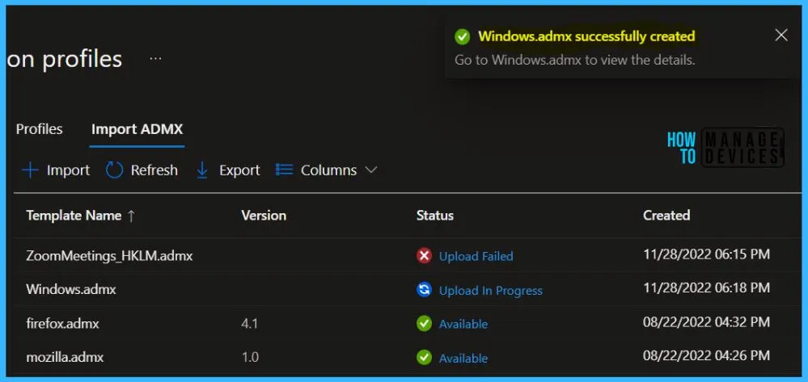Select the ZoomMeetings_HKLM.admx template name
808x382 pixels.
pyautogui.click(x=109, y=256)
